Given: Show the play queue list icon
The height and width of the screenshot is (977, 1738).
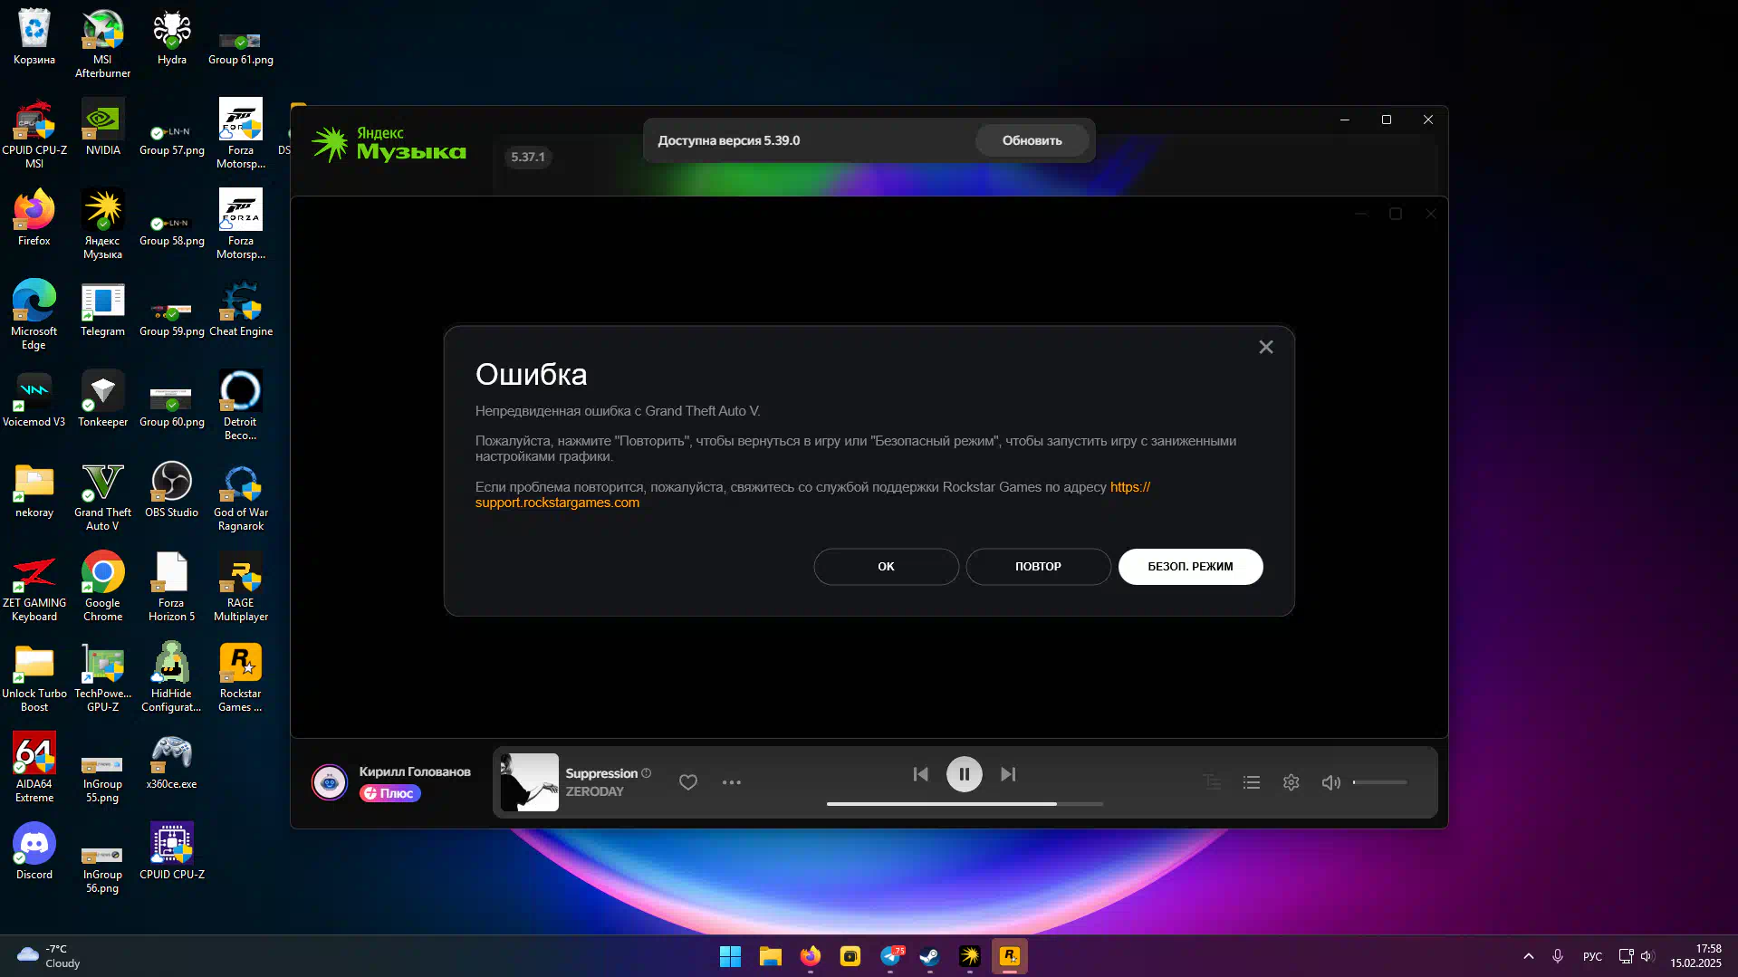Looking at the screenshot, I should click(x=1251, y=782).
